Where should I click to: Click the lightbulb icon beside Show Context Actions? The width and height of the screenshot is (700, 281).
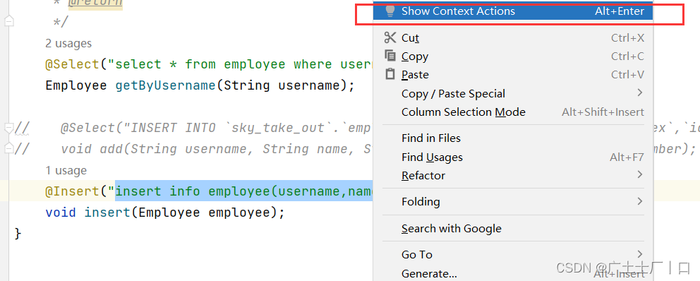coord(390,11)
